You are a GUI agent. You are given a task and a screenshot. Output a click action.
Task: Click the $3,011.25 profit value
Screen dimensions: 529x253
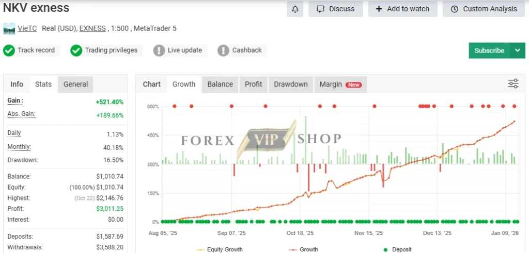pos(110,209)
